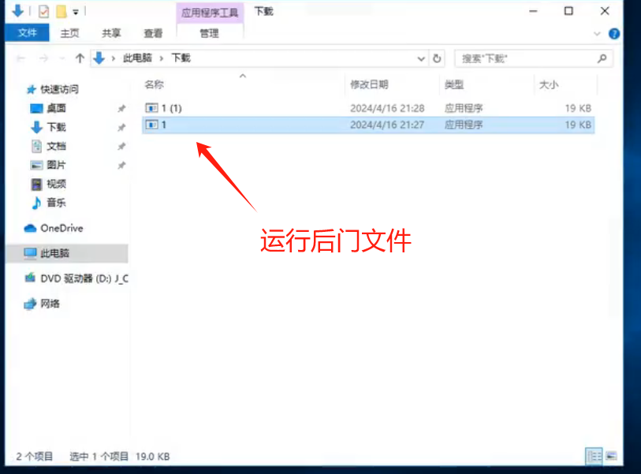This screenshot has height=474, width=641.
Task: Open the quick access toolbar customize arrow
Action: click(76, 13)
